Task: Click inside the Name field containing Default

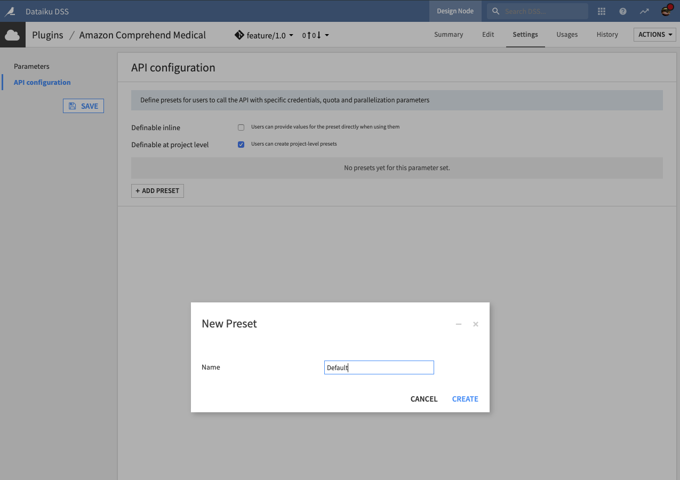Action: tap(379, 367)
